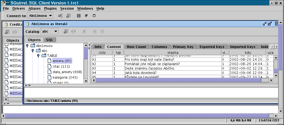The height and width of the screenshot is (125, 284).
Task: Open session properties in Credit window toolbar
Action: coord(7,32)
